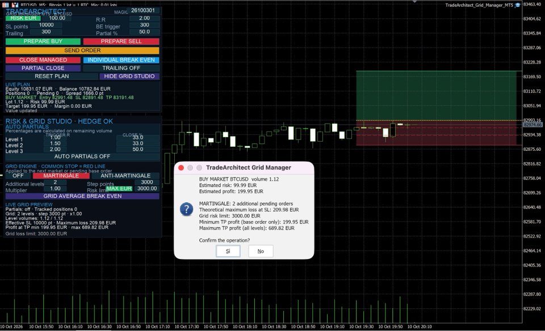Click the risk amount field showing 100.00
Image resolution: width=545 pixels, height=331 pixels.
point(57,18)
